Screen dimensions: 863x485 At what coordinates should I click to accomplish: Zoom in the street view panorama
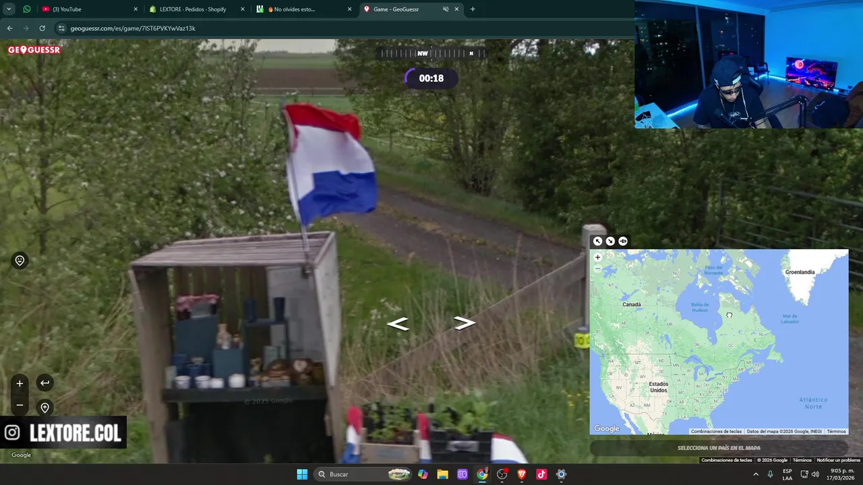click(x=20, y=383)
